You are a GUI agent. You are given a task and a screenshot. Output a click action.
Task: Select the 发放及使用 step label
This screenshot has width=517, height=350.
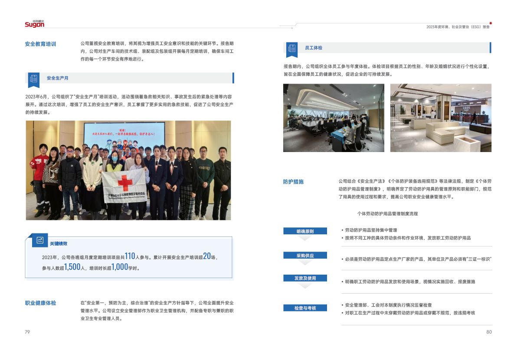coord(305,278)
